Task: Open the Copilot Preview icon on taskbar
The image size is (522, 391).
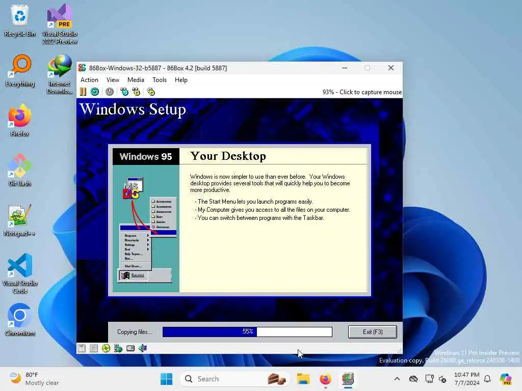Action: [x=506, y=379]
